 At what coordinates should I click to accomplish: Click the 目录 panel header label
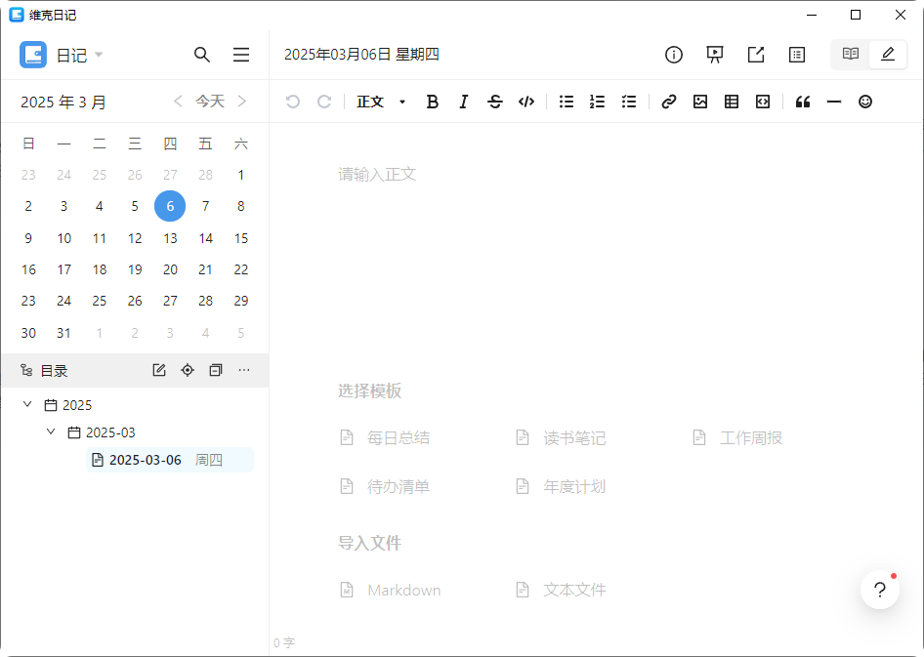pos(55,371)
